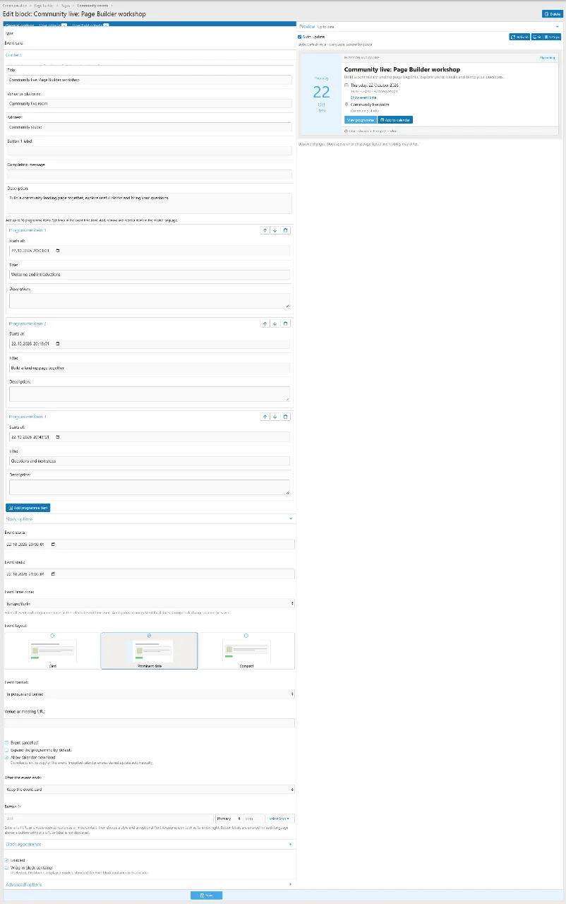Switch preview to mobile width
The image size is (566, 904).
tap(553, 37)
